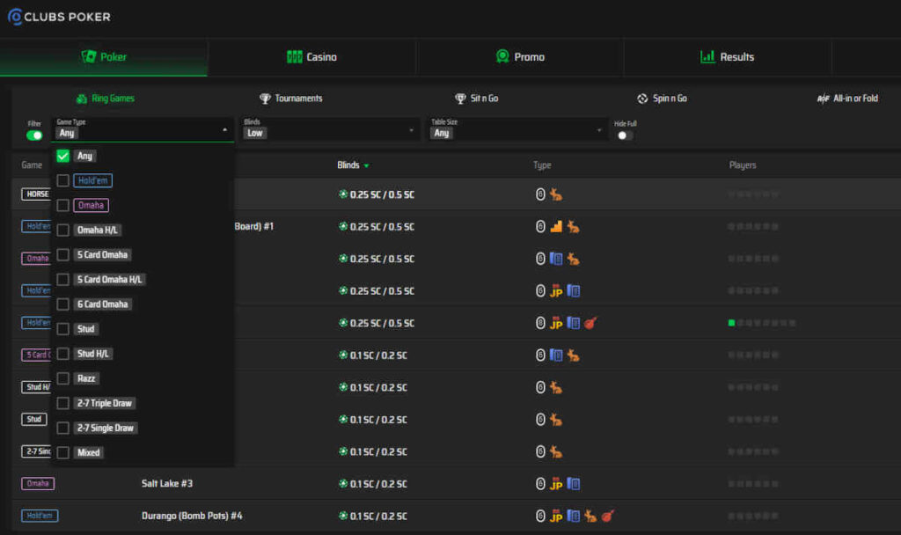The image size is (901, 535).
Task: Click blue cards icon in third row
Action: pos(556,259)
